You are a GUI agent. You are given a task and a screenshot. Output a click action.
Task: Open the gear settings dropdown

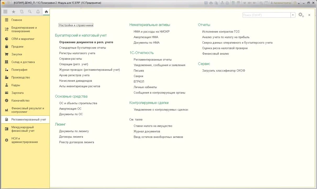coord(301,15)
